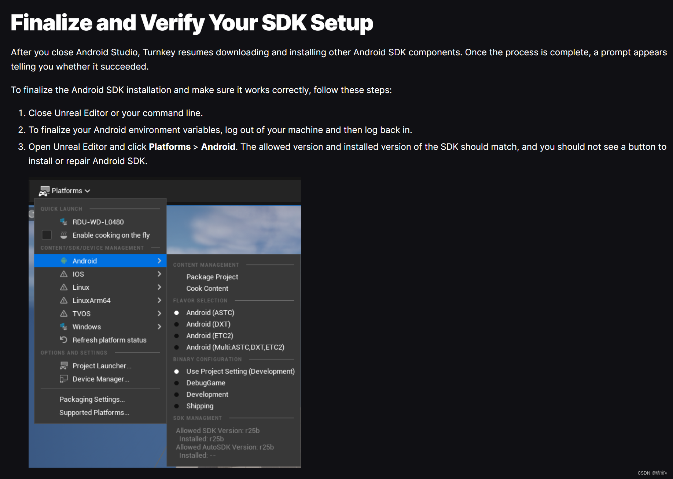Click the Project Launcher icon
The width and height of the screenshot is (673, 479).
pos(64,365)
